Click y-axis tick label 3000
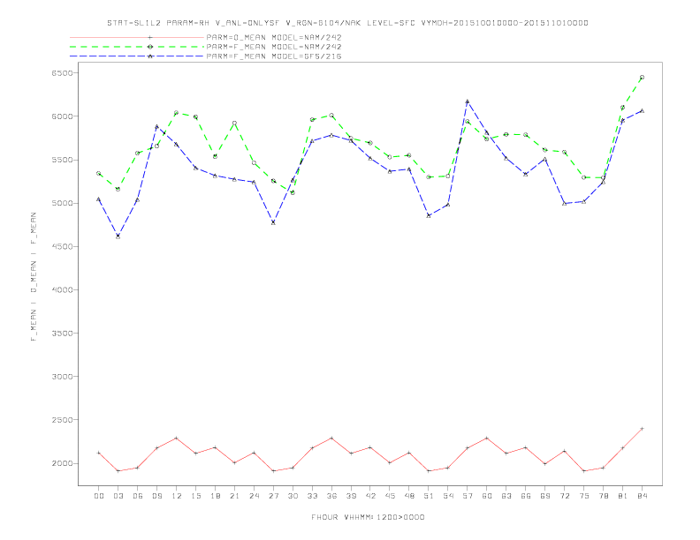The width and height of the screenshot is (700, 540). click(x=62, y=377)
